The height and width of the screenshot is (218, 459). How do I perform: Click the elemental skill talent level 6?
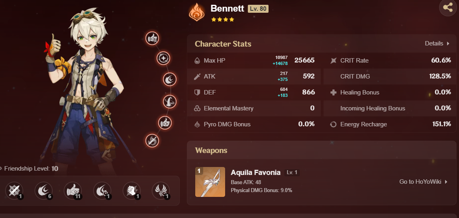43,191
